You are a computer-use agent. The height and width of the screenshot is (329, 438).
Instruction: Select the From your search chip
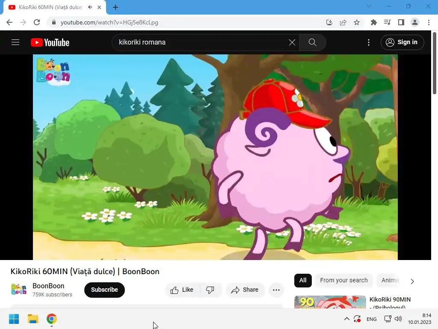pos(344,280)
